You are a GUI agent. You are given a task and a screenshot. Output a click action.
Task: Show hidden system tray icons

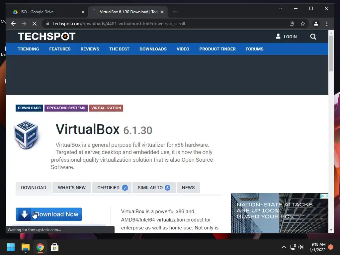(x=284, y=247)
